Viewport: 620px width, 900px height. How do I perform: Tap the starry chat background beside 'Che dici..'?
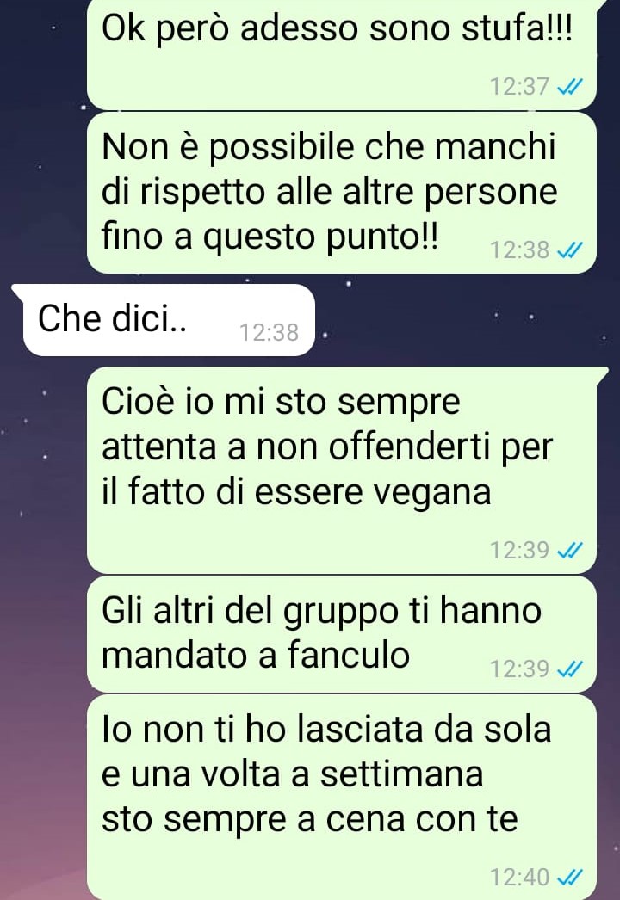point(460,322)
